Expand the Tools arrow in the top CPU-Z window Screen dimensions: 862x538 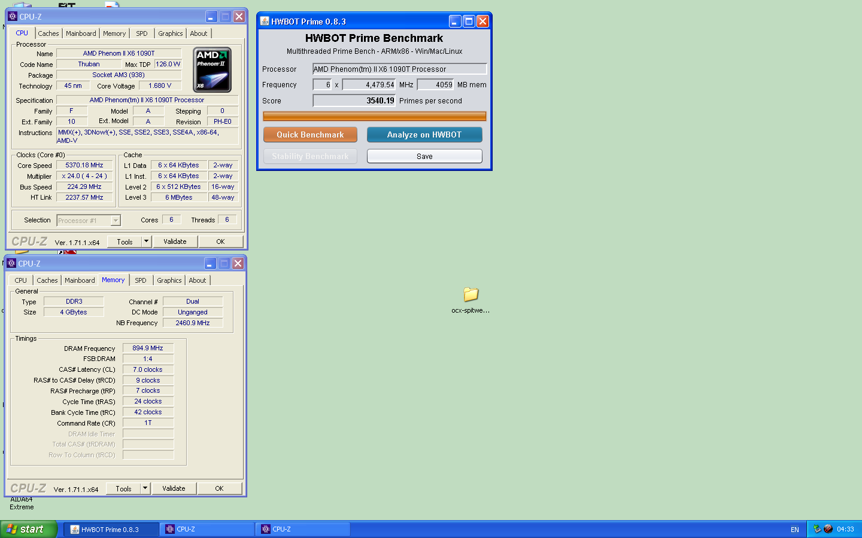[146, 242]
